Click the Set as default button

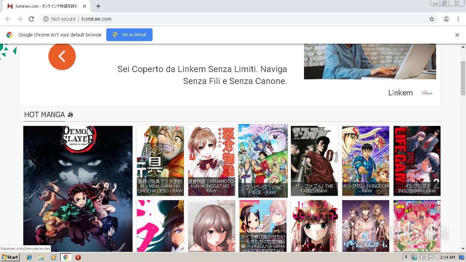(129, 35)
